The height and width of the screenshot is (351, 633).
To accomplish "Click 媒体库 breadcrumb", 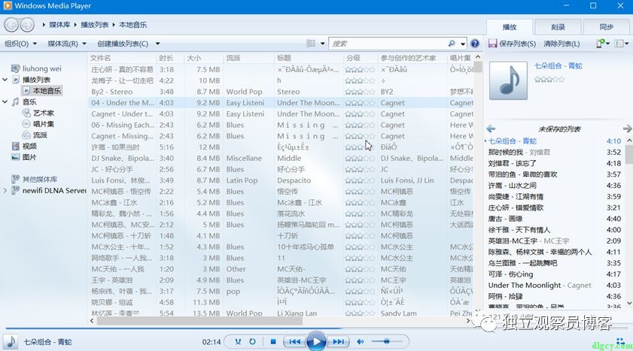I will 59,25.
